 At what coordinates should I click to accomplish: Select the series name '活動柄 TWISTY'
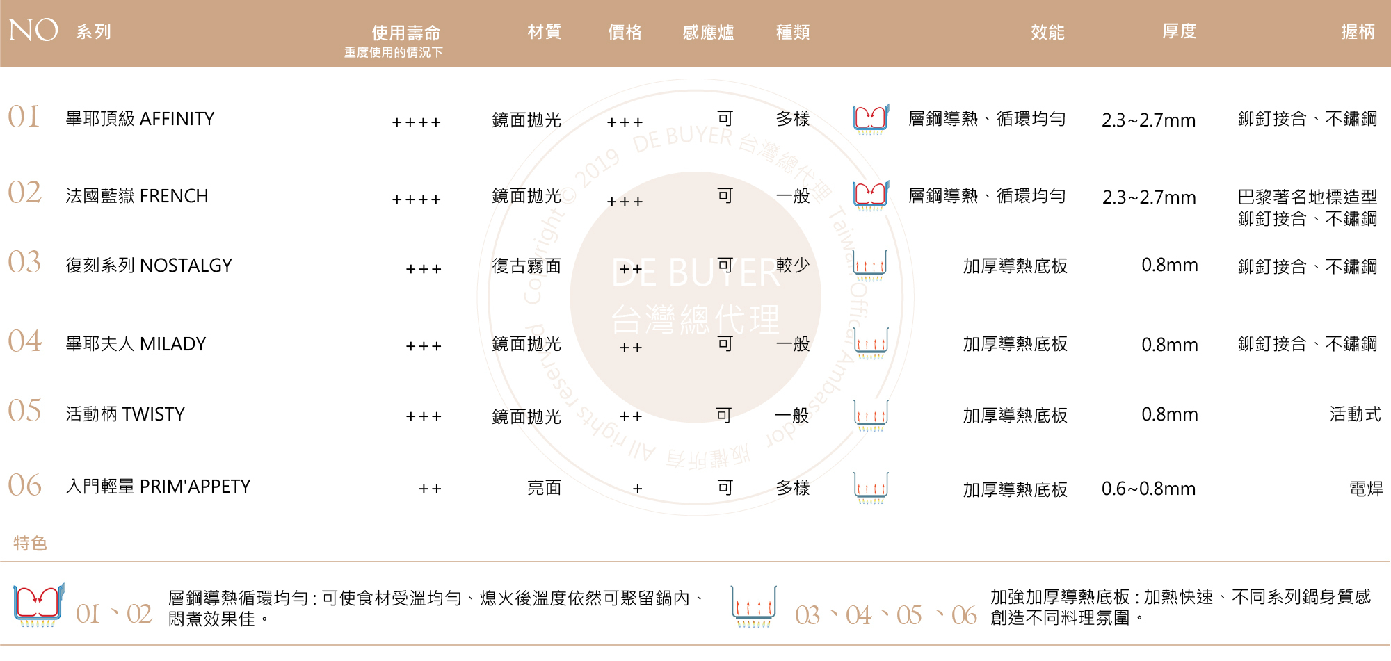pyautogui.click(x=125, y=414)
